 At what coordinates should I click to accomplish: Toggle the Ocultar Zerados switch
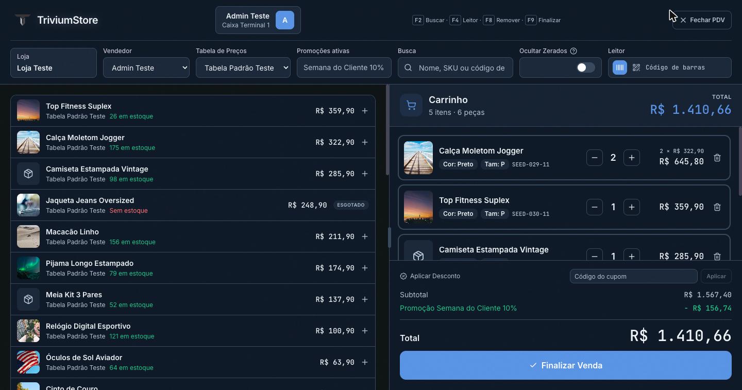586,67
